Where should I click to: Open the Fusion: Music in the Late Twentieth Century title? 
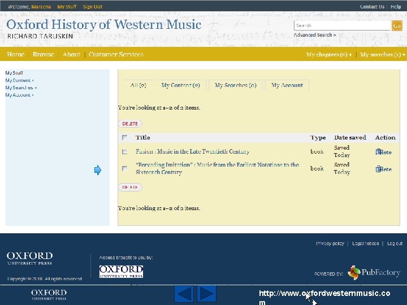[192, 151]
